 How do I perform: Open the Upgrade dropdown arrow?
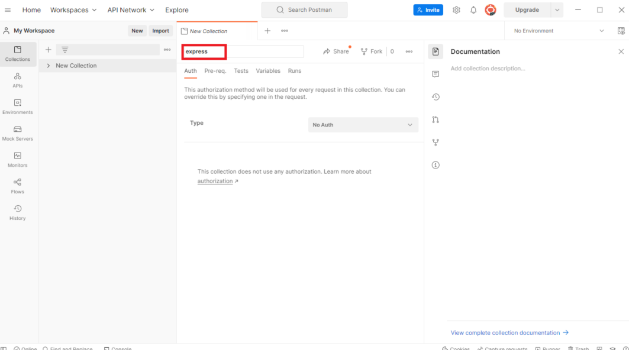(x=557, y=10)
